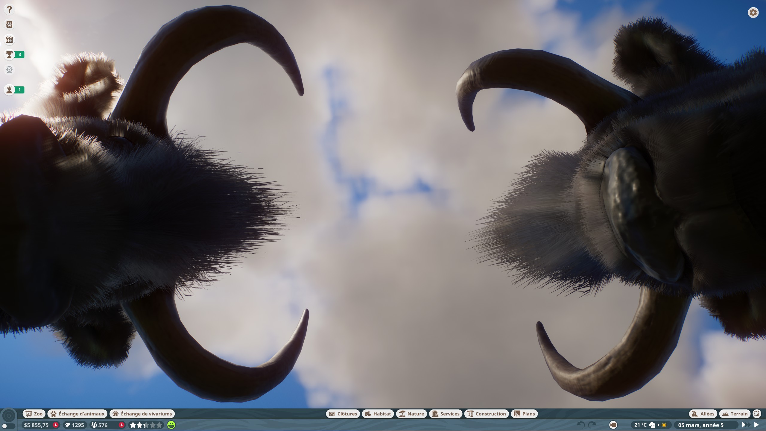Open the help question mark icon
Viewport: 766px width, 431px height.
click(9, 10)
